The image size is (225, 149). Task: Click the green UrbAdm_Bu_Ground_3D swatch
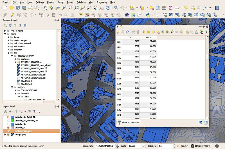pyautogui.click(x=12, y=121)
